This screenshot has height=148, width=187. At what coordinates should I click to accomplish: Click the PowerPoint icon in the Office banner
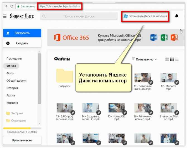[174, 38]
